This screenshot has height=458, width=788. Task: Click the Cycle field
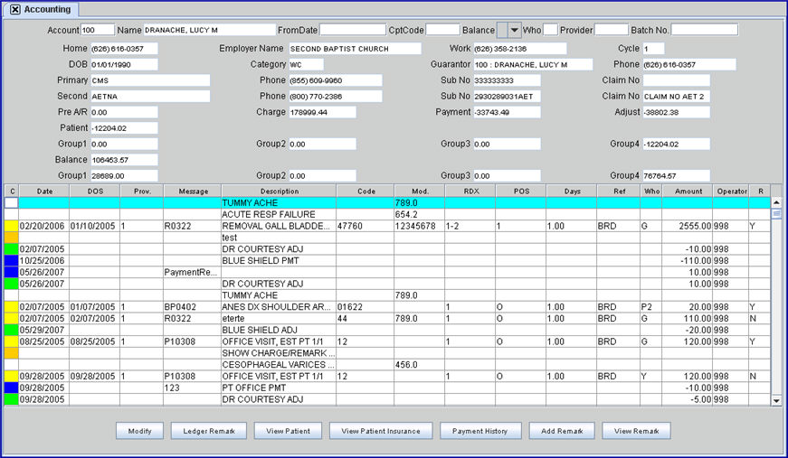click(653, 49)
